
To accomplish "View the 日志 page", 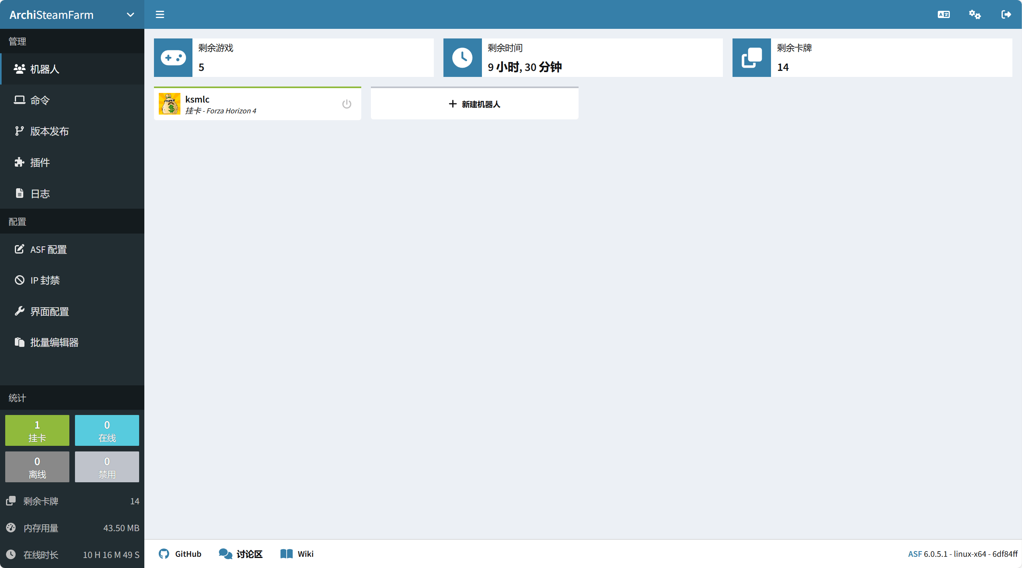I will [x=72, y=193].
